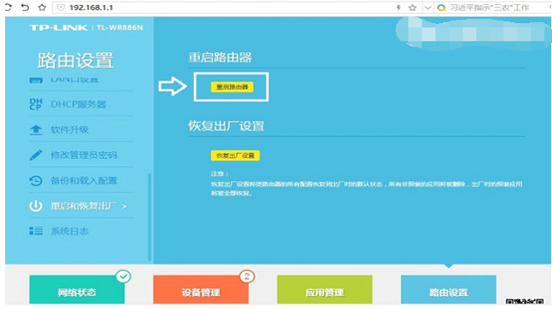The height and width of the screenshot is (309, 552).
Task: Switch to 应用管理 tab
Action: coord(325,289)
